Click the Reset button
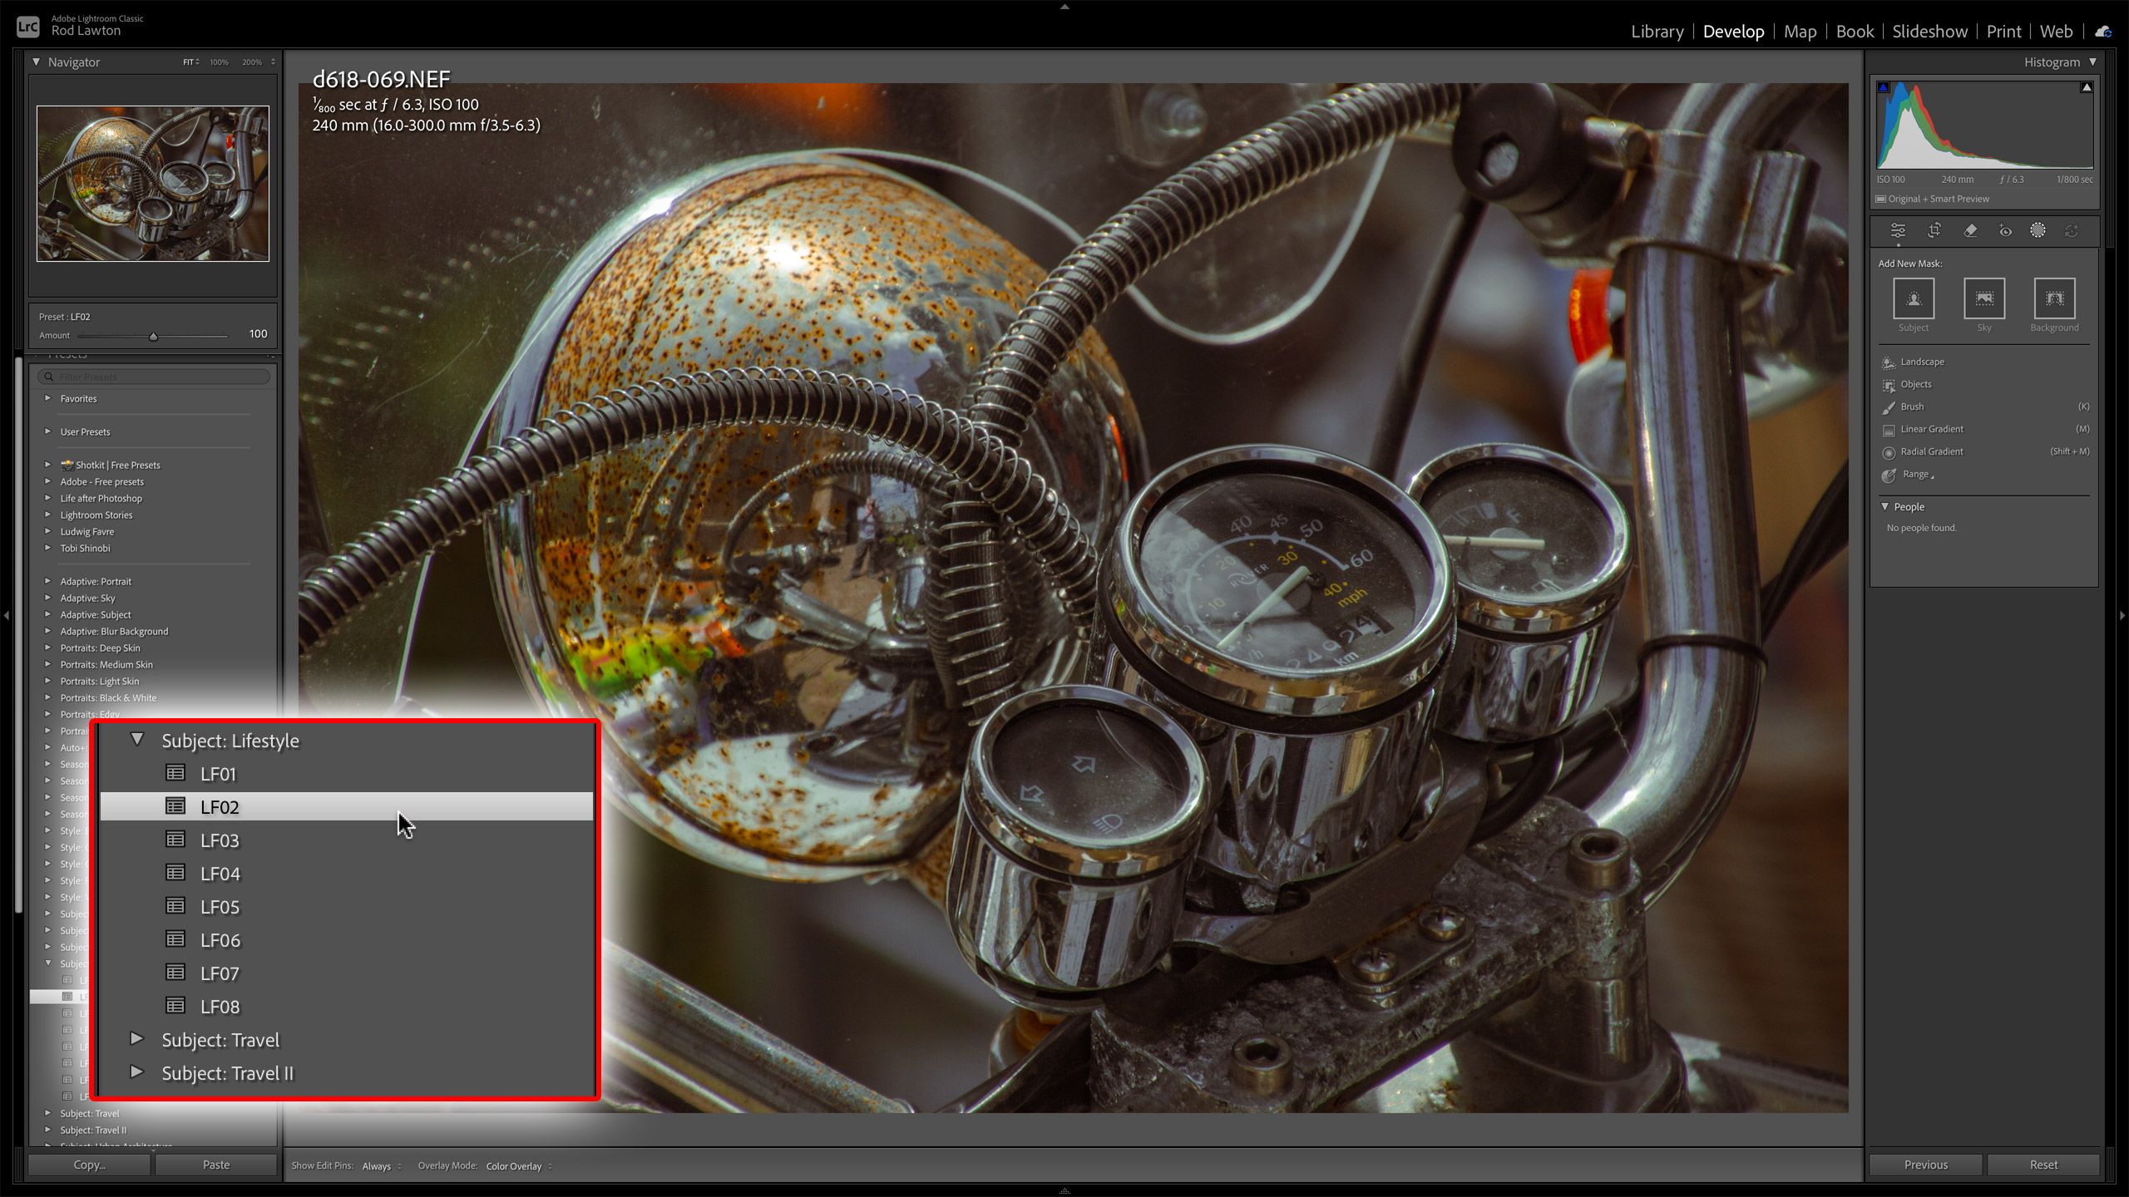The height and width of the screenshot is (1197, 2129). click(2043, 1165)
